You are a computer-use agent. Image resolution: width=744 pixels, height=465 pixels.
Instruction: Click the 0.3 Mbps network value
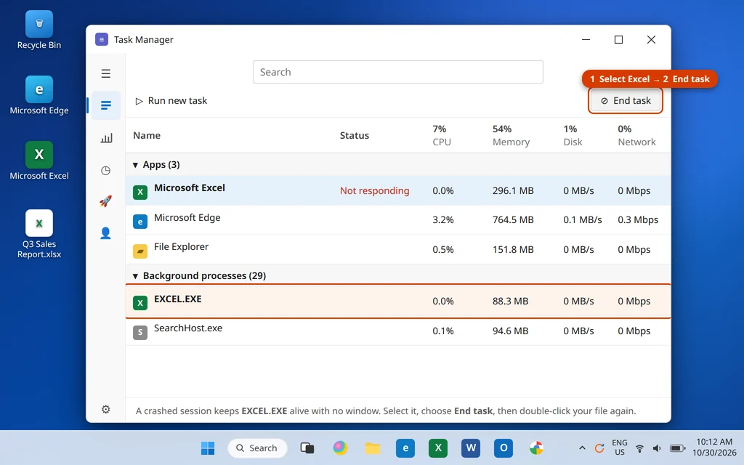(x=638, y=219)
